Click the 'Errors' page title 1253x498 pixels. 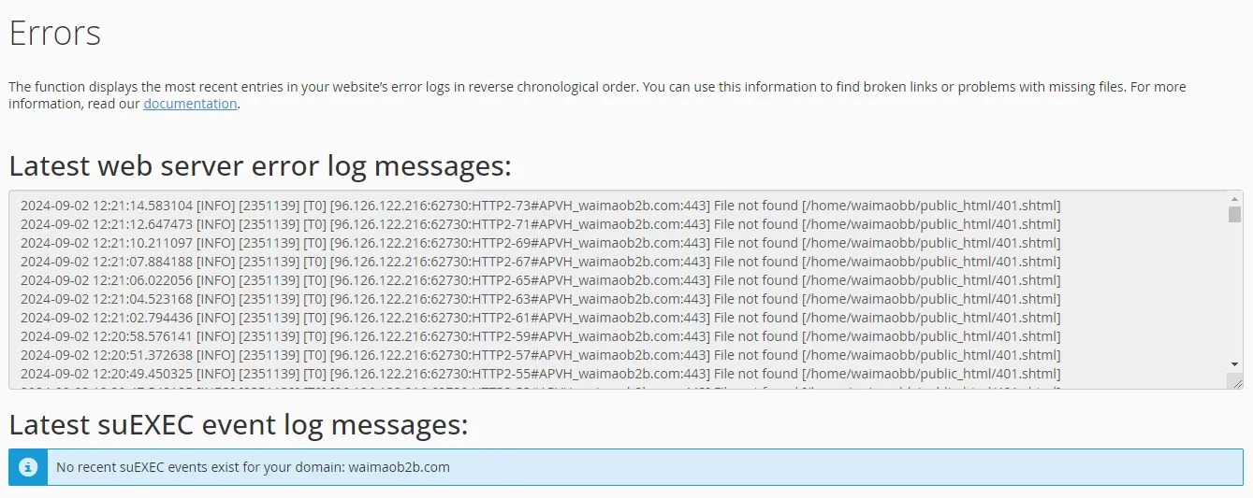pos(54,34)
